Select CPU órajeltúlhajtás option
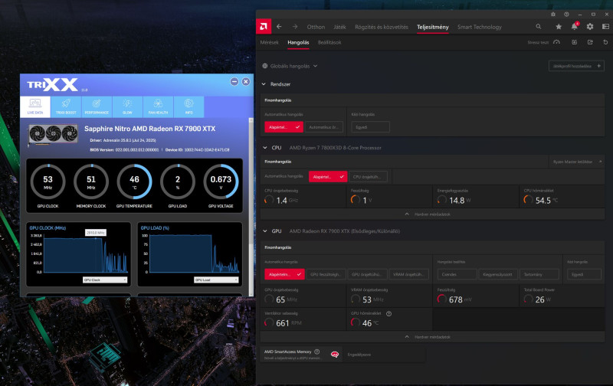This screenshot has height=386, width=613. click(368, 177)
